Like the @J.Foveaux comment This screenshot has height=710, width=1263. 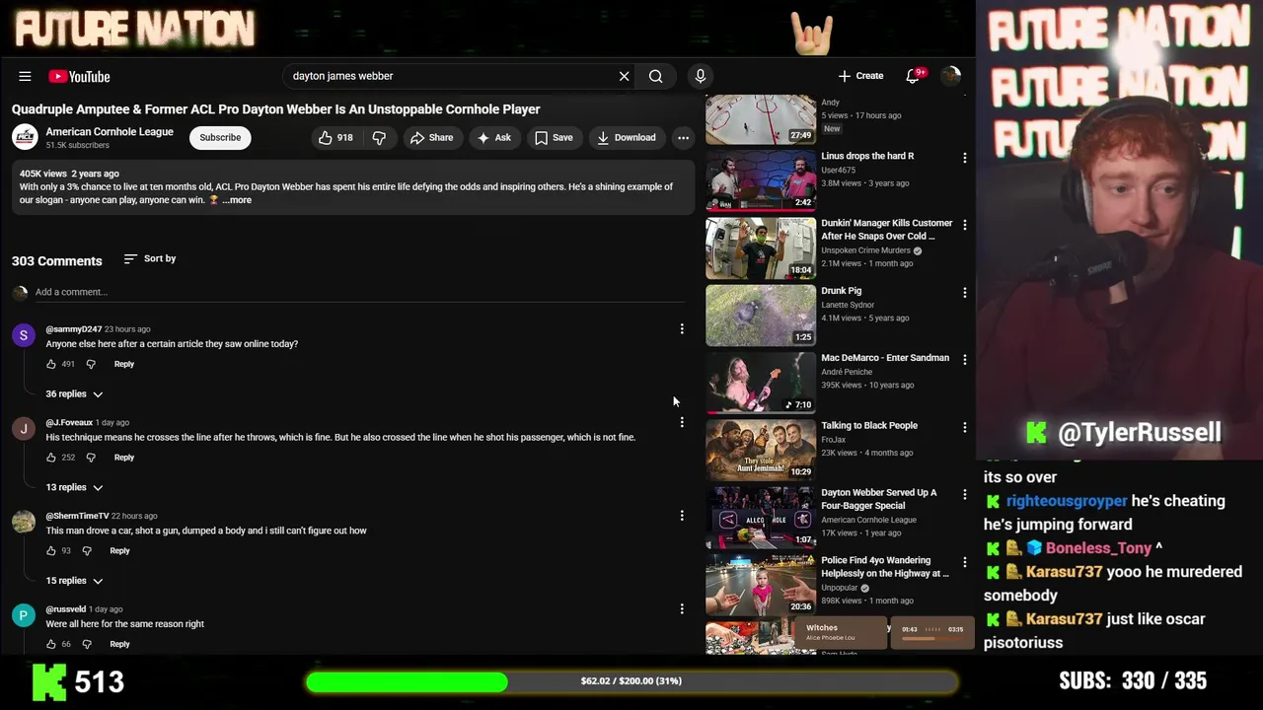(x=51, y=458)
